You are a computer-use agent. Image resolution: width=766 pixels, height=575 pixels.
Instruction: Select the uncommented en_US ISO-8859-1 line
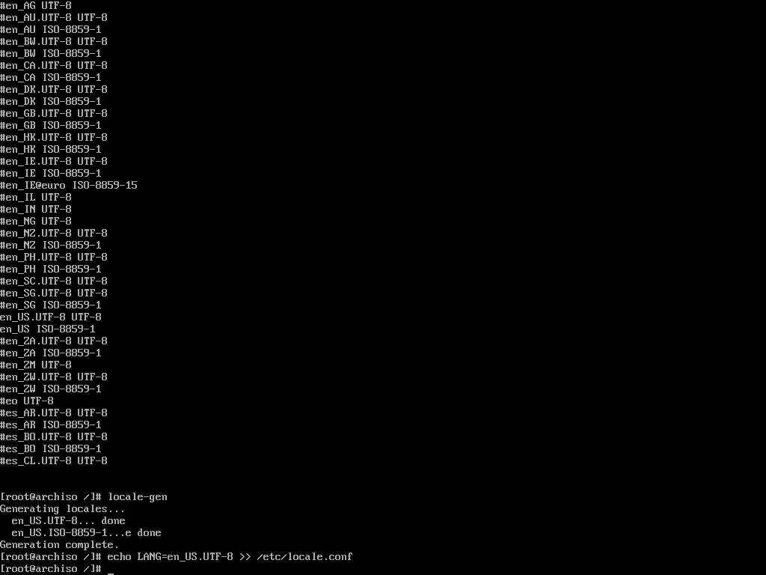coord(48,329)
